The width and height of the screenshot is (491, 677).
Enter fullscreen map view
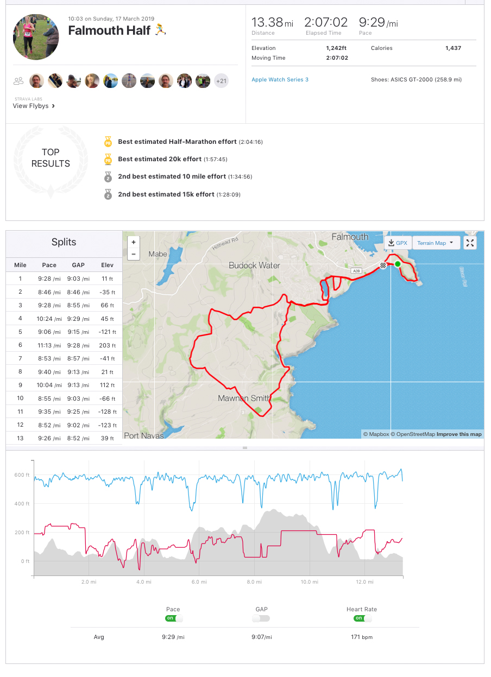(x=470, y=243)
